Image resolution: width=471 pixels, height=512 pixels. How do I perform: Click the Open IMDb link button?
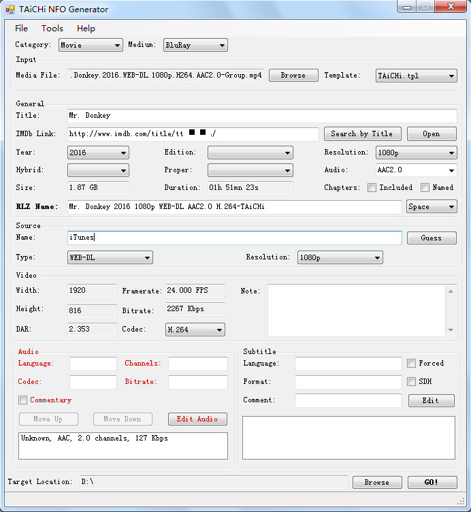[432, 134]
